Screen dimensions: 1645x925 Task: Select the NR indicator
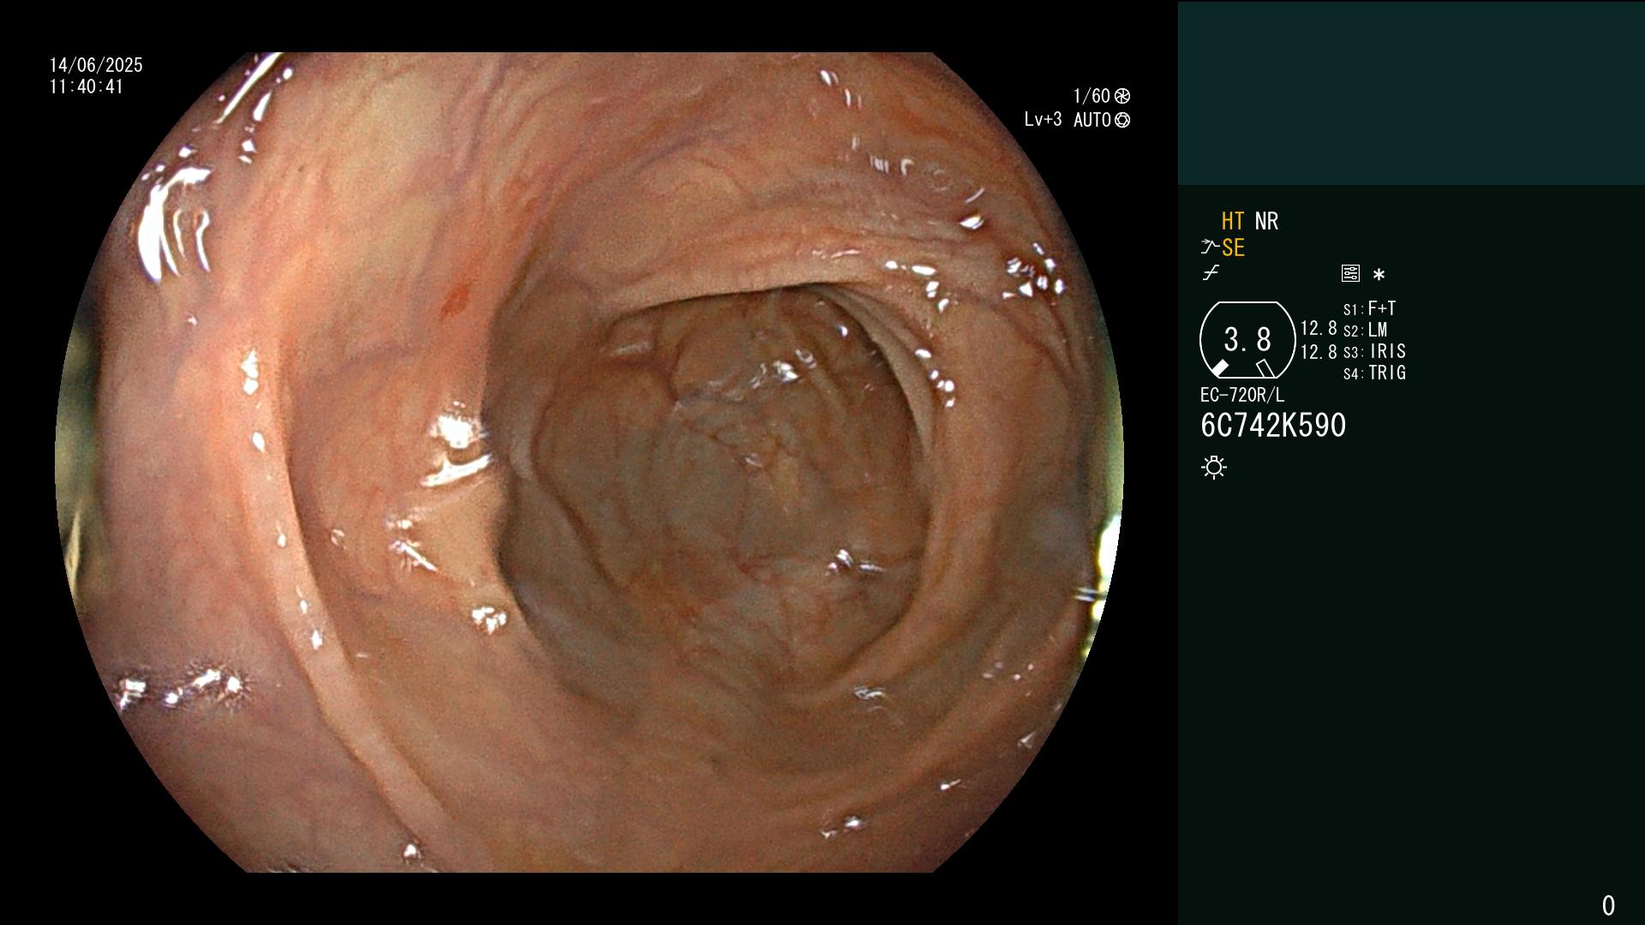tap(1266, 221)
